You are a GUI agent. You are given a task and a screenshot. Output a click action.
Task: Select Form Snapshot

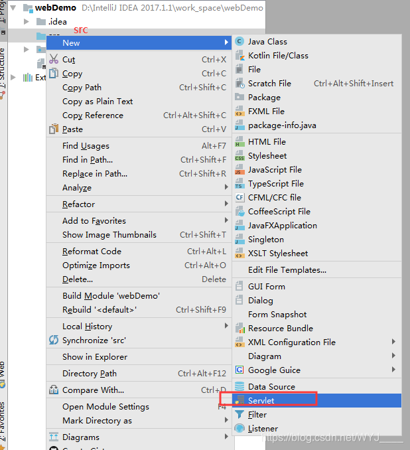tap(316, 314)
